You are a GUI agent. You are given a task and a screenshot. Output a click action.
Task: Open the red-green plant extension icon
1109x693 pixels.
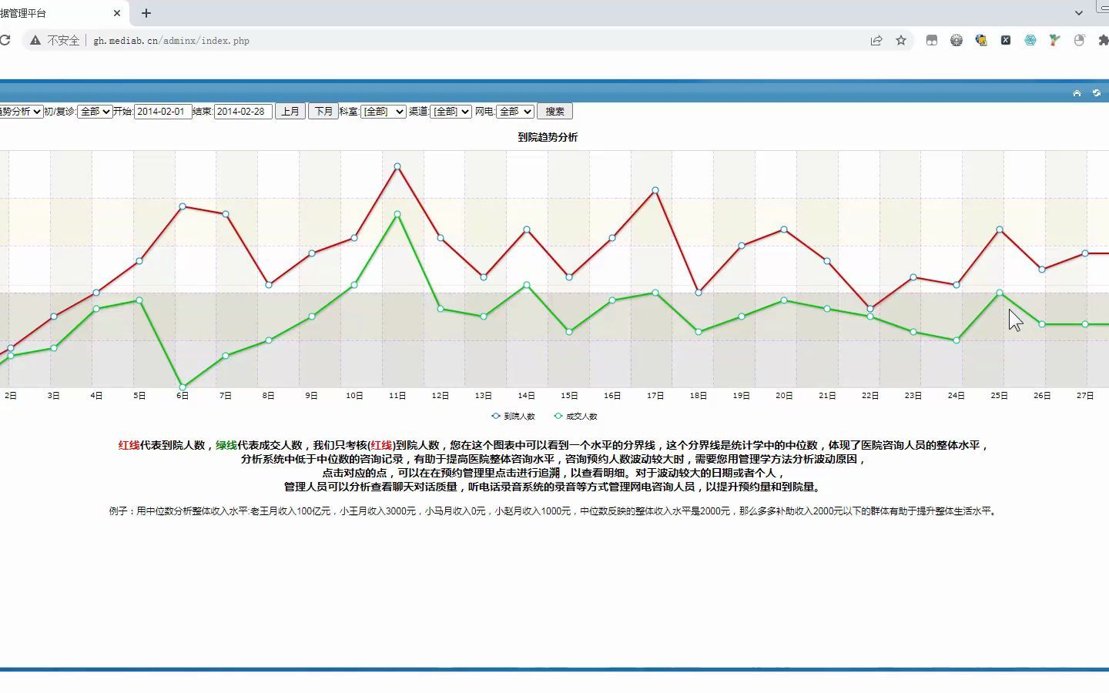[x=1055, y=41]
